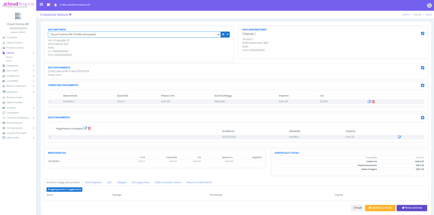Switch to the Allegati tab

click(x=122, y=182)
